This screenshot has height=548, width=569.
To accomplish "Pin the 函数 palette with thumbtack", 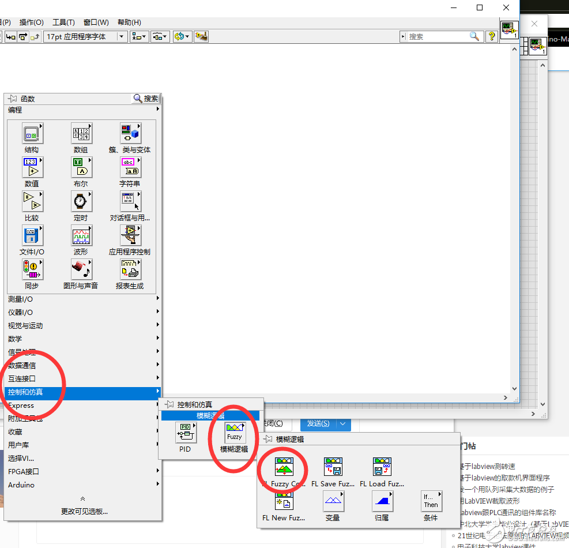I will point(12,99).
